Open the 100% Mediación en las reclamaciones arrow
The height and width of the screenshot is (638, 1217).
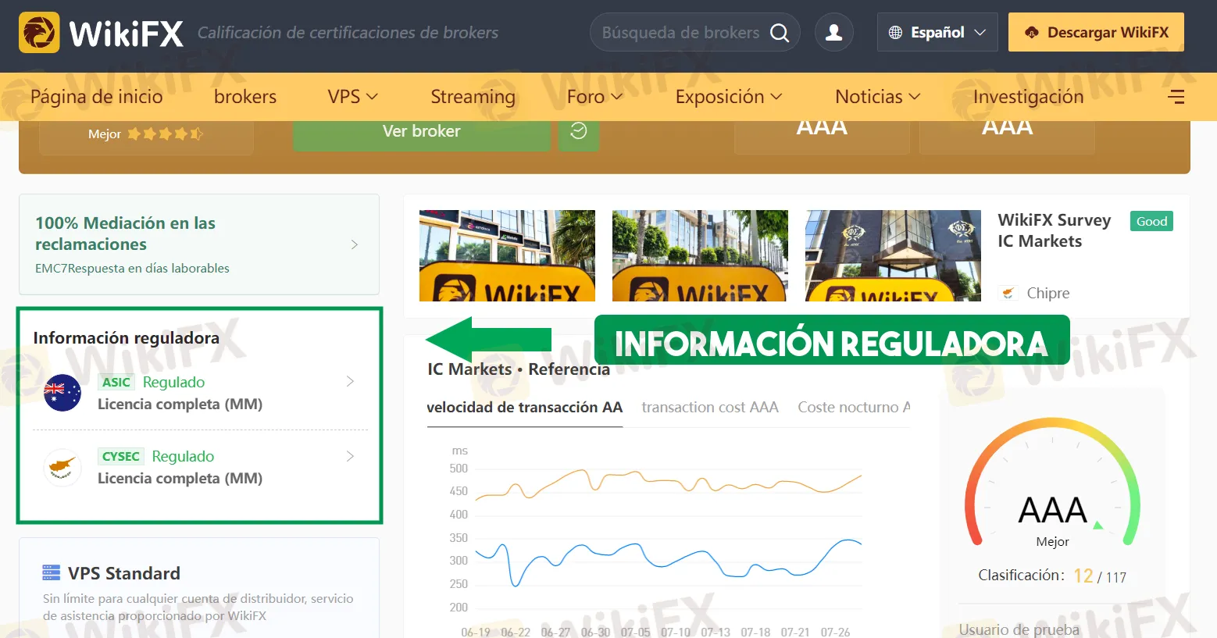(x=355, y=244)
